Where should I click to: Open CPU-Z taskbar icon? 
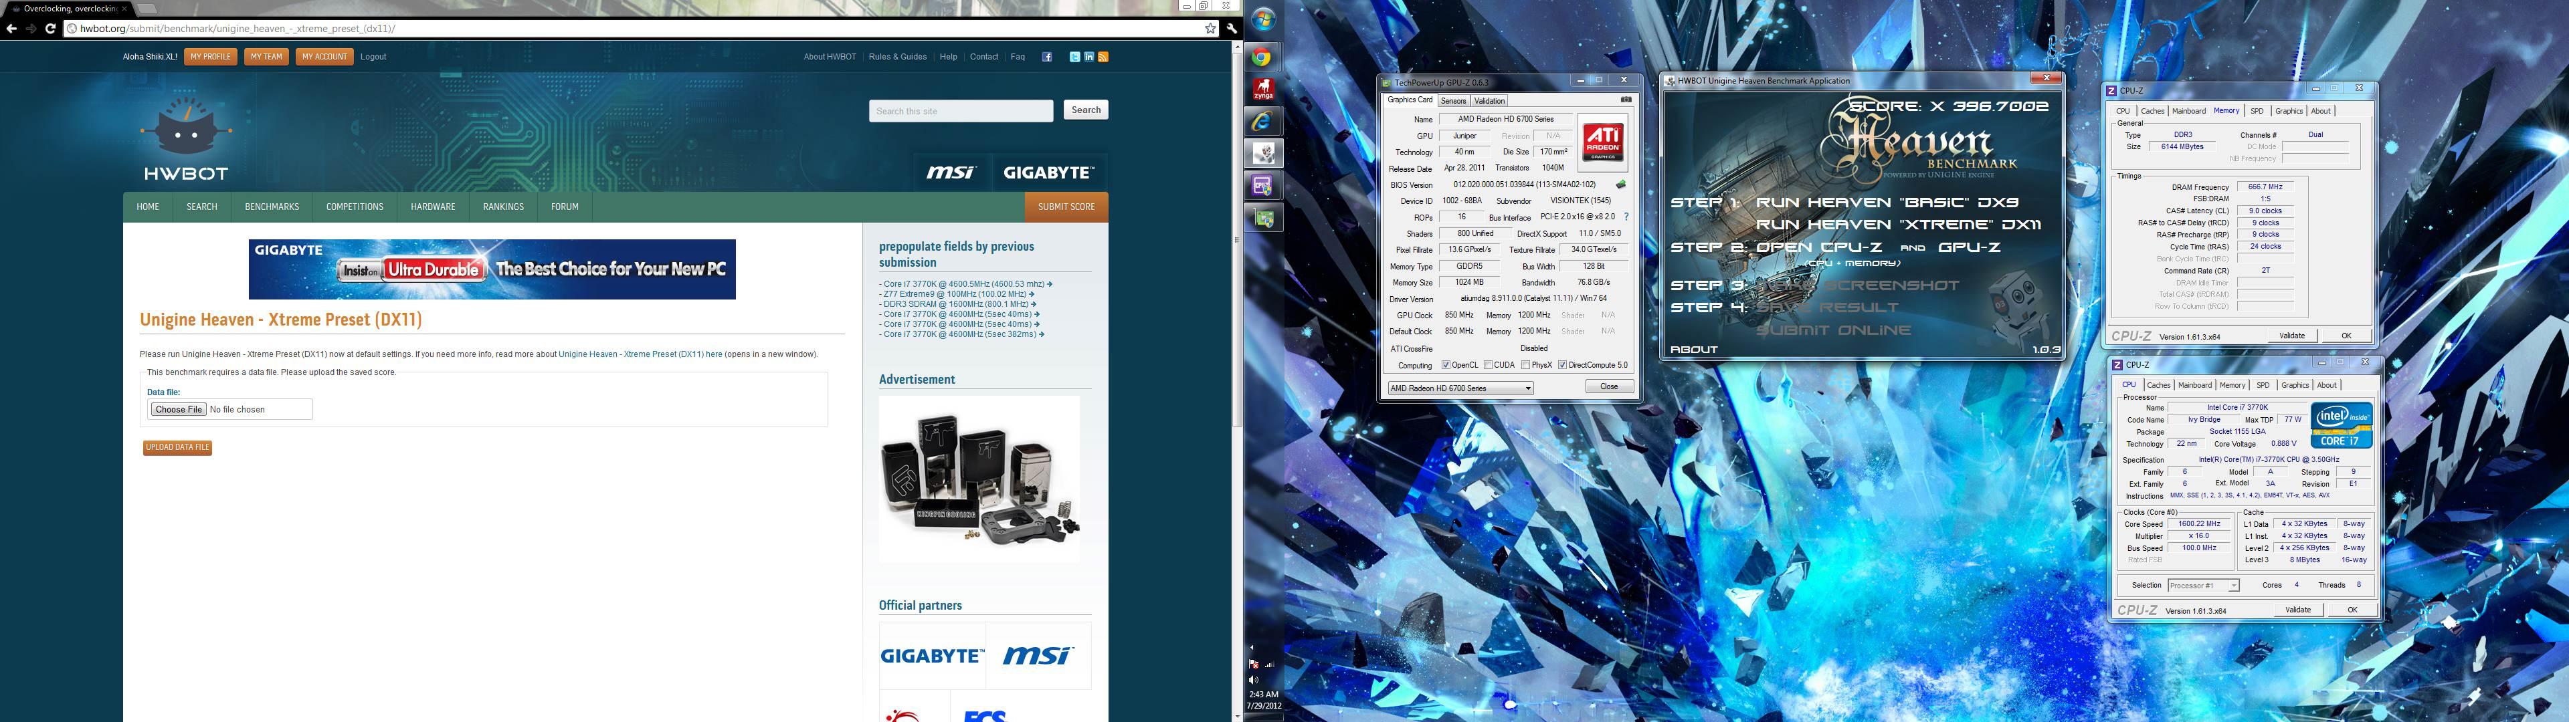tap(1262, 185)
